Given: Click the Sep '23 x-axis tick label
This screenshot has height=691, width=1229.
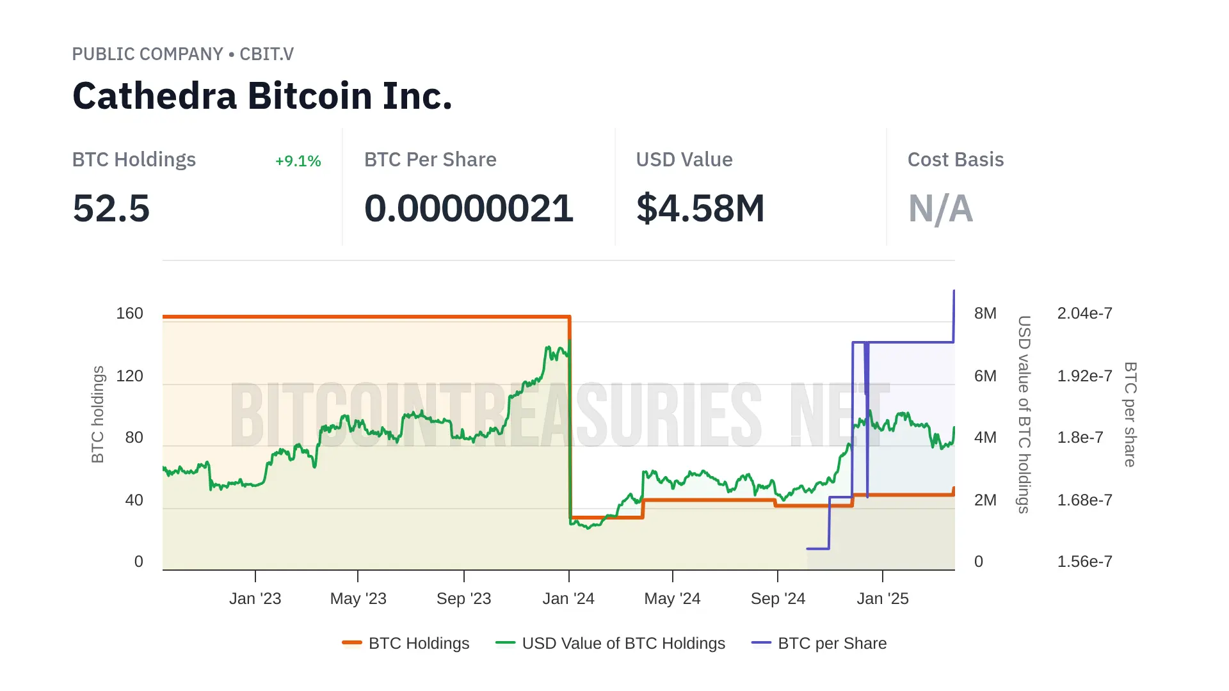Looking at the screenshot, I should [x=463, y=599].
